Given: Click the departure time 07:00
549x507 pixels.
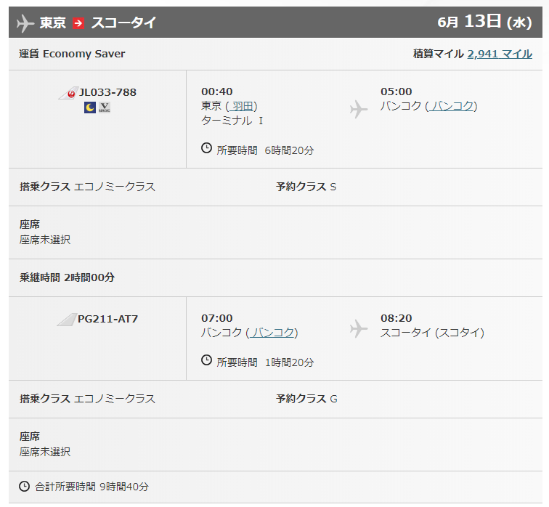Looking at the screenshot, I should point(216,318).
